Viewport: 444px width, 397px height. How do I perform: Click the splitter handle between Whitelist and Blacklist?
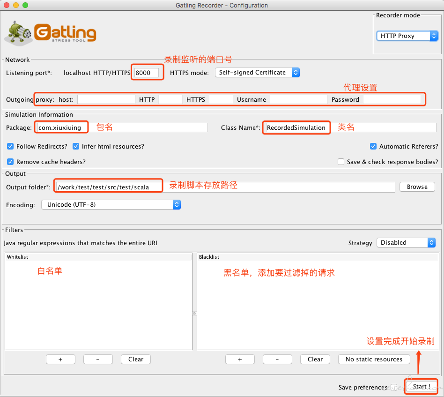pyautogui.click(x=194, y=314)
